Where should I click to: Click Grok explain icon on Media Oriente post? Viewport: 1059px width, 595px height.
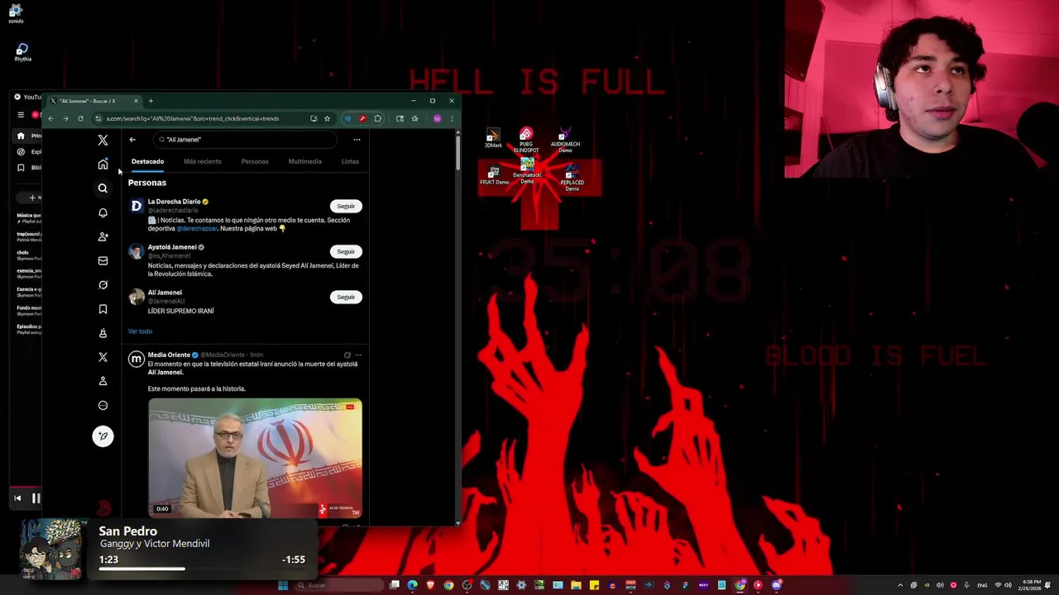point(347,355)
